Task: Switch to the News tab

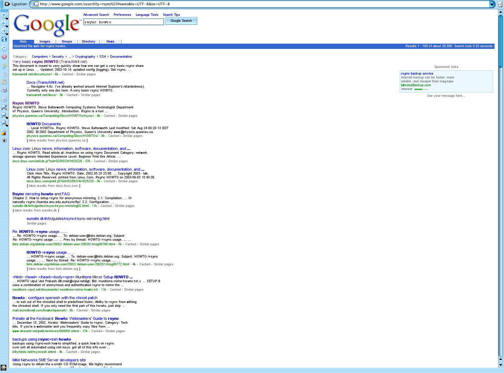Action: point(110,42)
